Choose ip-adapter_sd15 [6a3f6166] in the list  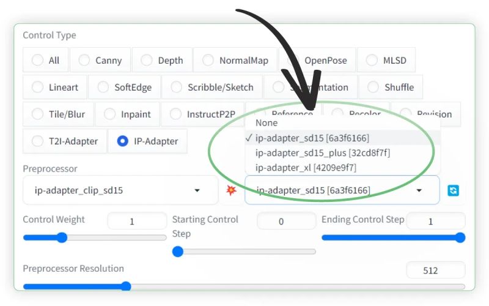[343, 138]
